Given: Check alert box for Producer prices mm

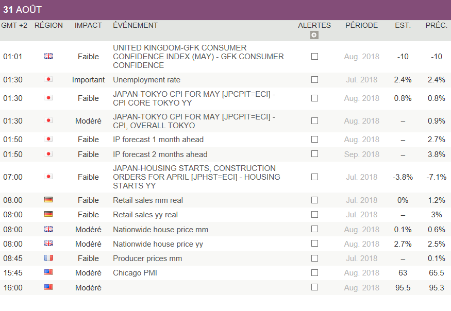Looking at the screenshot, I should [x=314, y=258].
